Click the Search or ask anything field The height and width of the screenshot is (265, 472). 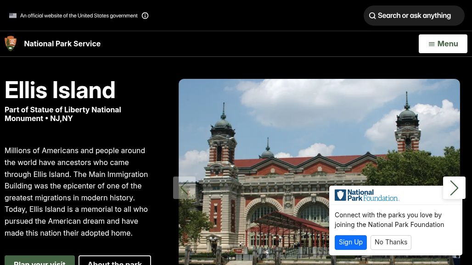(x=414, y=16)
